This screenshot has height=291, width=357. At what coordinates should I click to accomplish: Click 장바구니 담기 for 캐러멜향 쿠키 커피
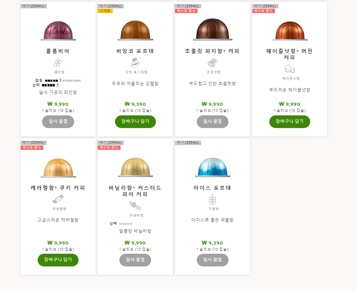click(58, 260)
